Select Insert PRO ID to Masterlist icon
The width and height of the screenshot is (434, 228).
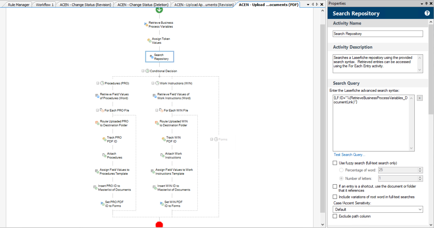95,188
